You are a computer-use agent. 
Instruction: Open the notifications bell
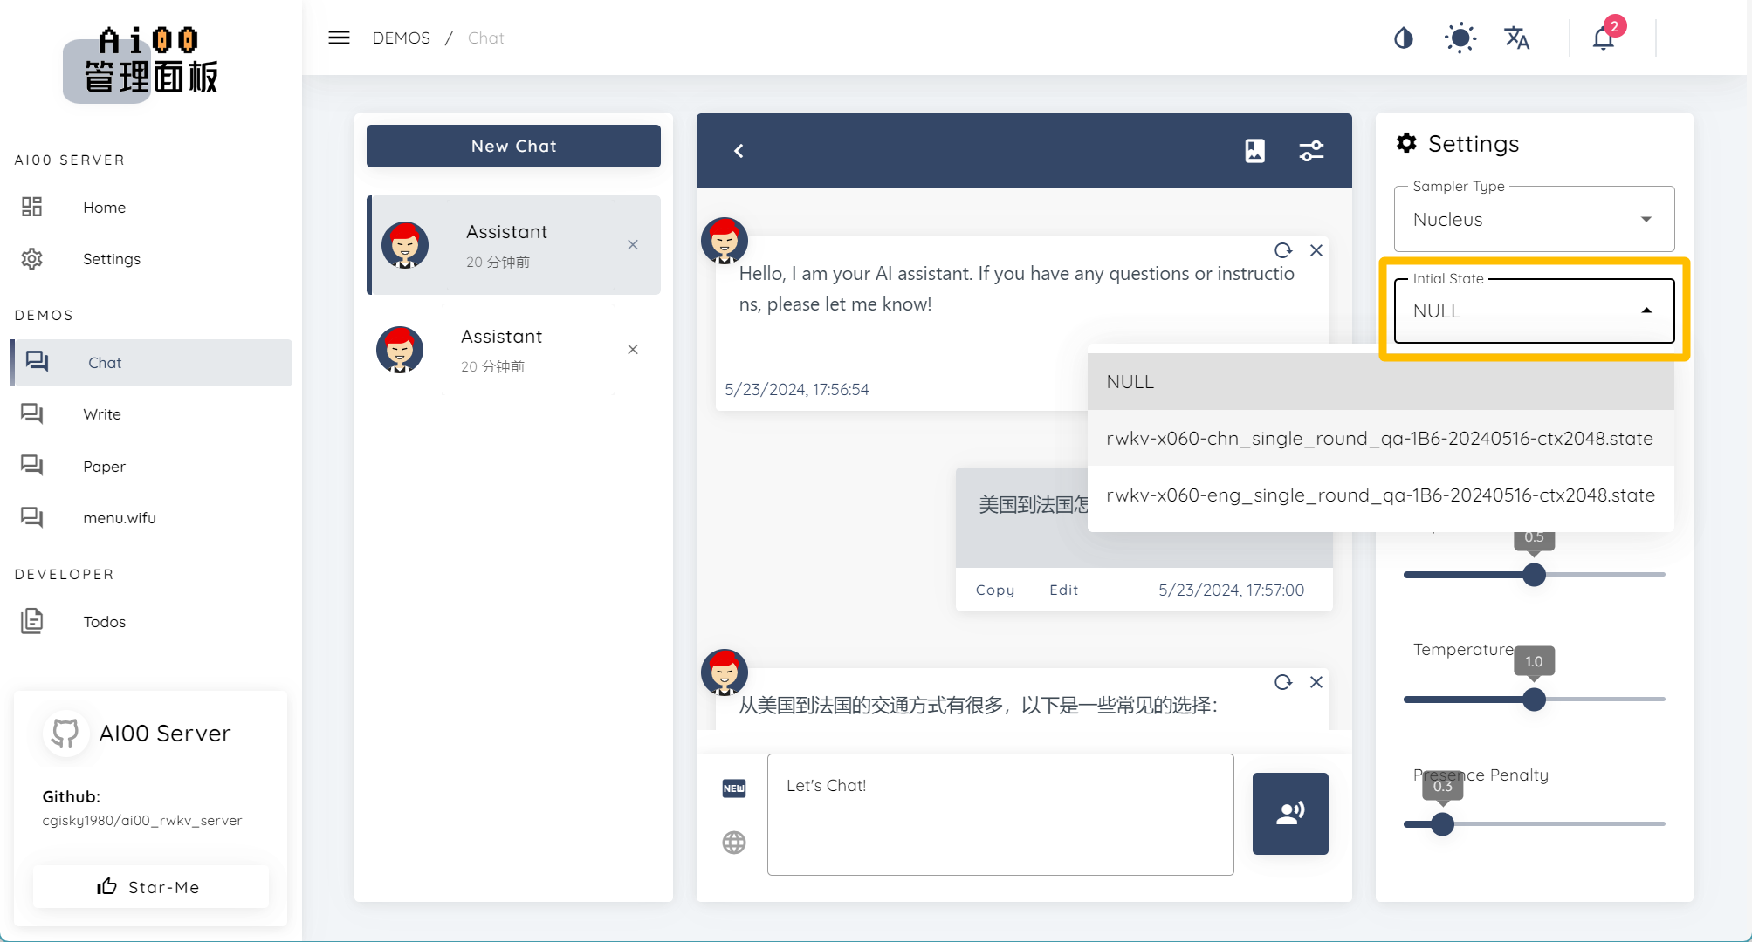tap(1603, 38)
